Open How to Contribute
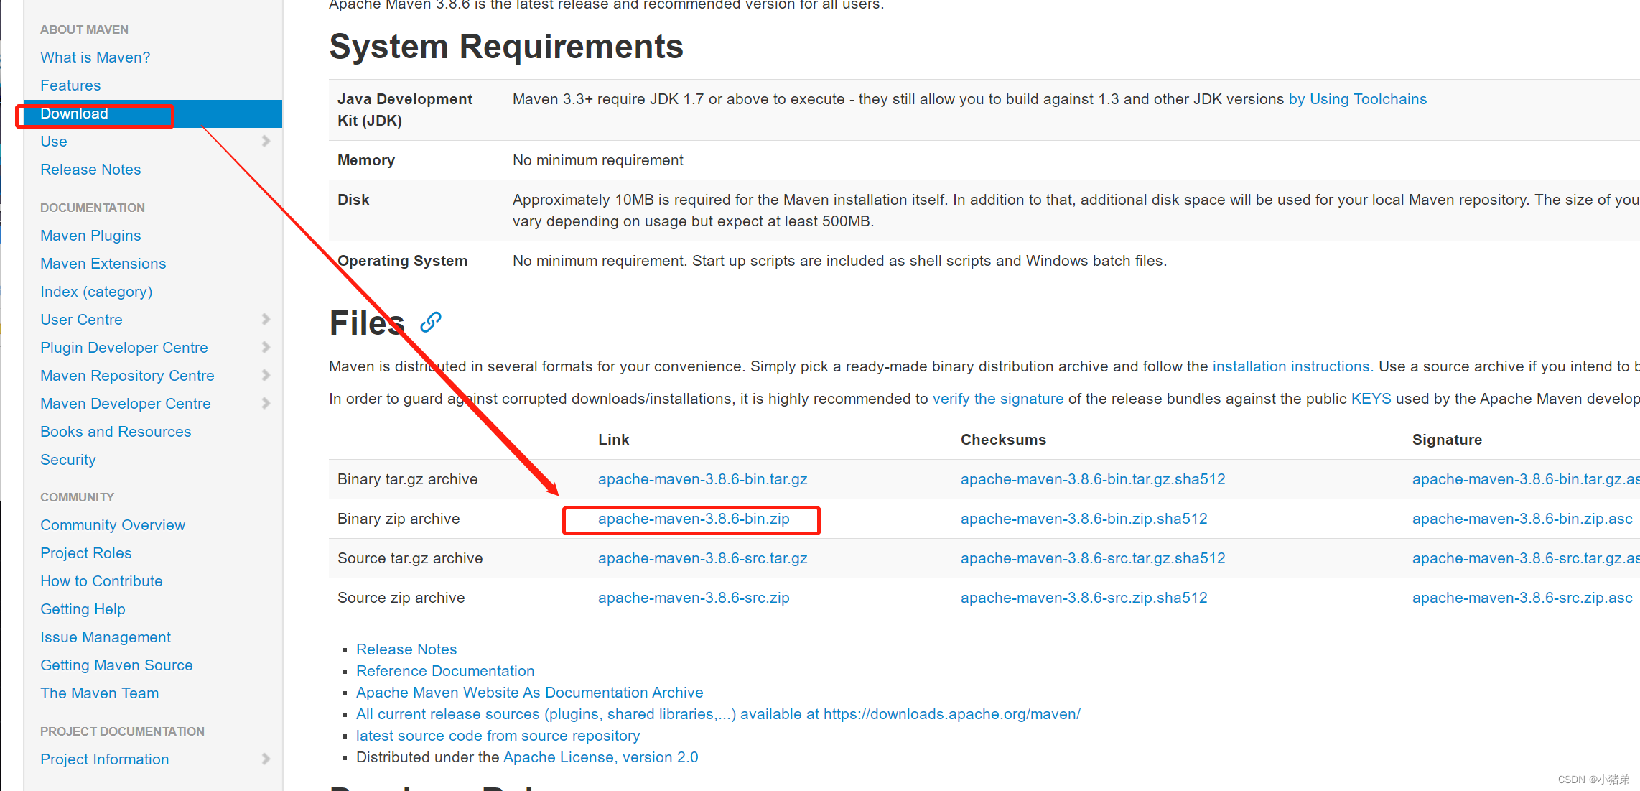Image resolution: width=1640 pixels, height=791 pixels. coord(101,581)
